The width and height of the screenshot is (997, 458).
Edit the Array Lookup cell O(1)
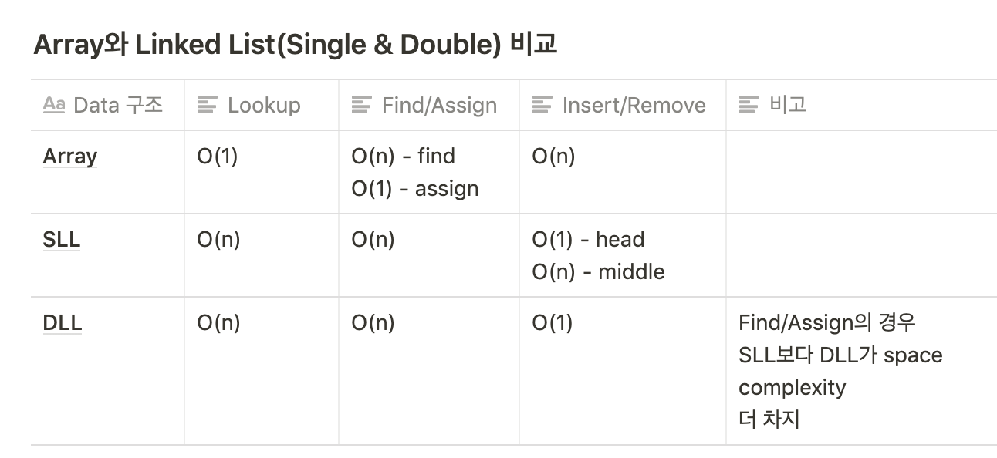click(262, 172)
